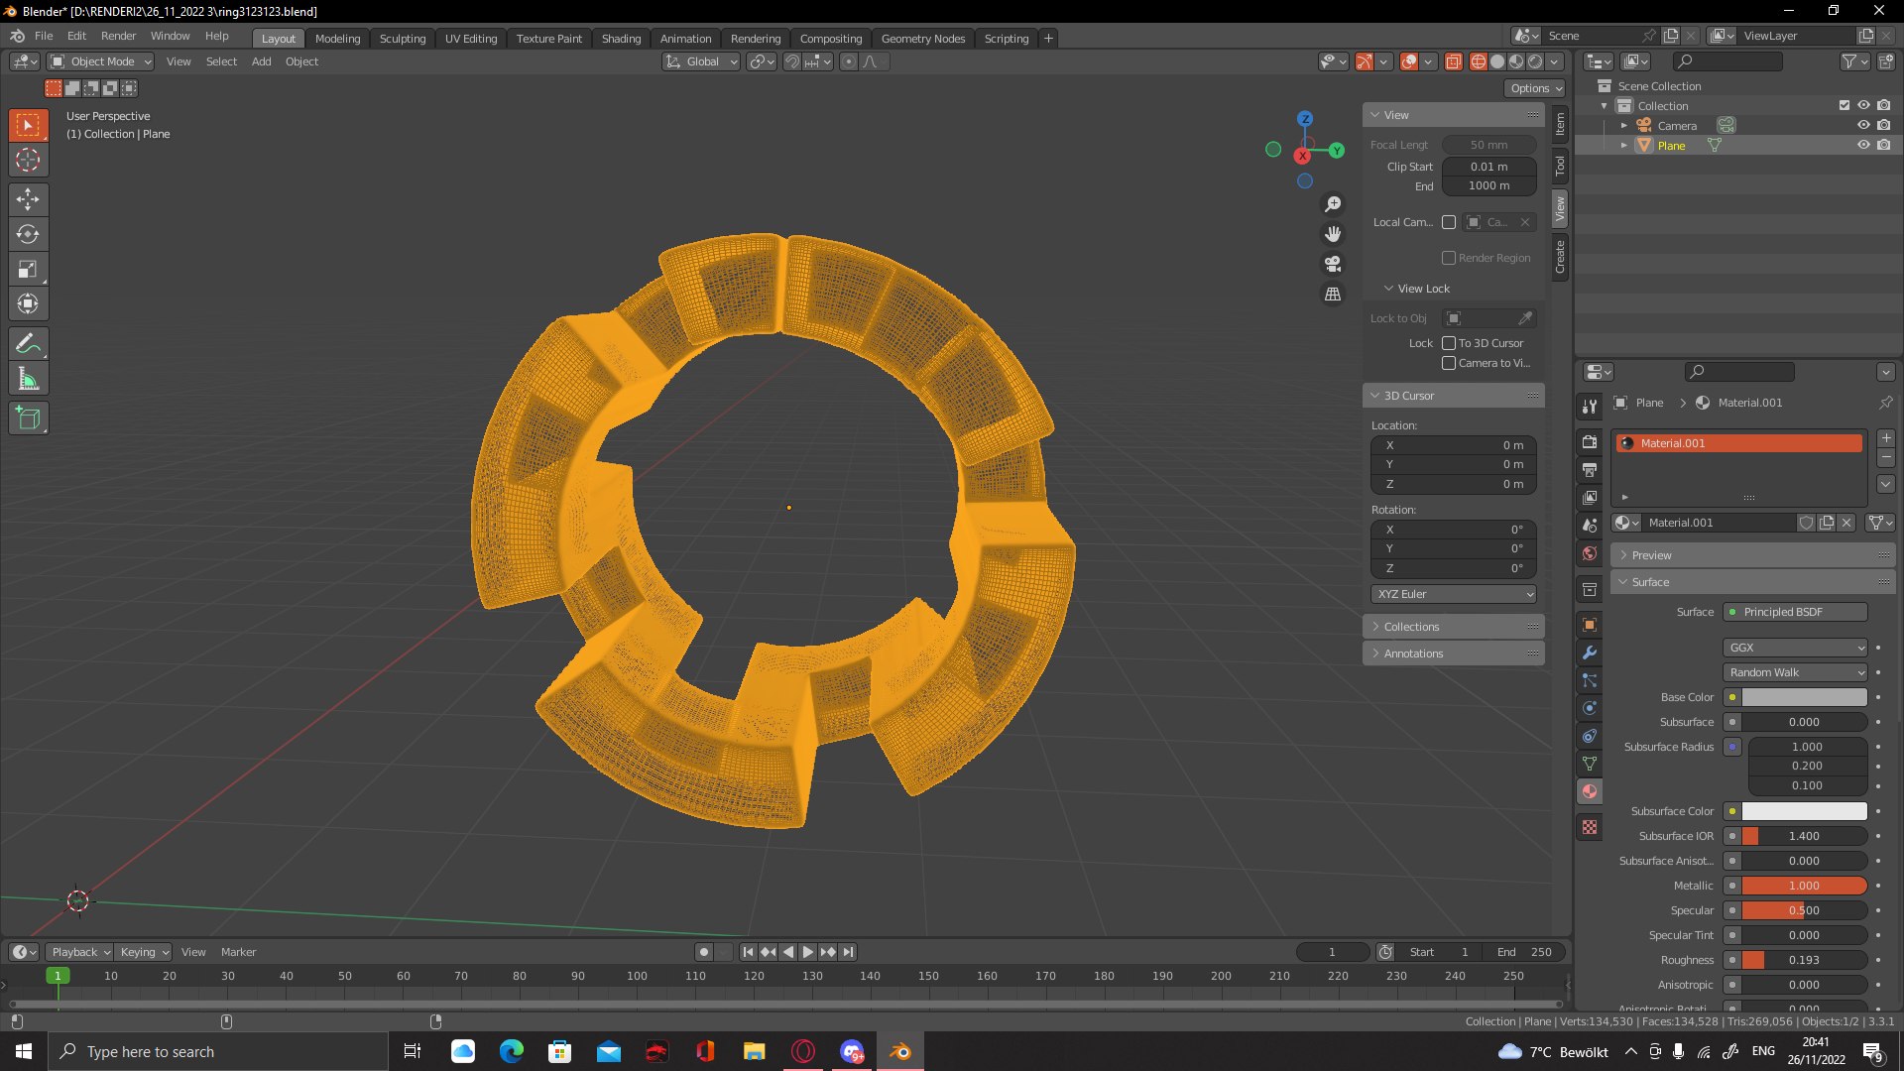The height and width of the screenshot is (1071, 1904).
Task: Enable Render Region checkbox
Action: click(1449, 258)
